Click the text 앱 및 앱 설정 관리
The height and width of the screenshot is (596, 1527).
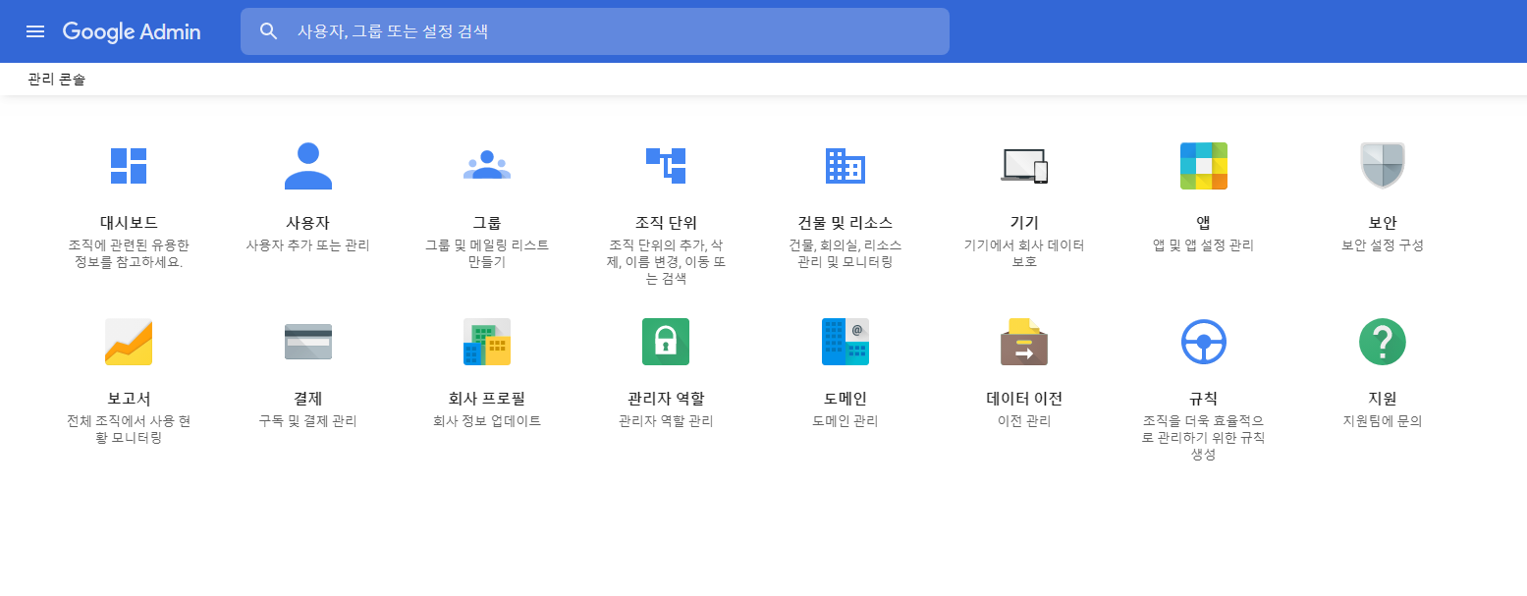(1204, 245)
